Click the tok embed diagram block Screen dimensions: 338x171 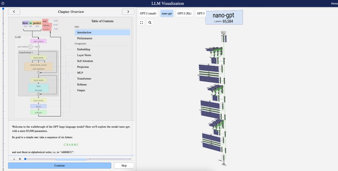pos(39,41)
